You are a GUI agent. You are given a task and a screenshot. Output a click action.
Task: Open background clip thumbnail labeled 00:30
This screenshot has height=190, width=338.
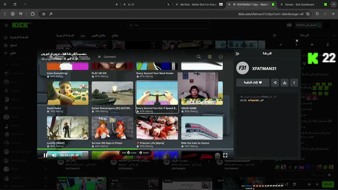81,183
